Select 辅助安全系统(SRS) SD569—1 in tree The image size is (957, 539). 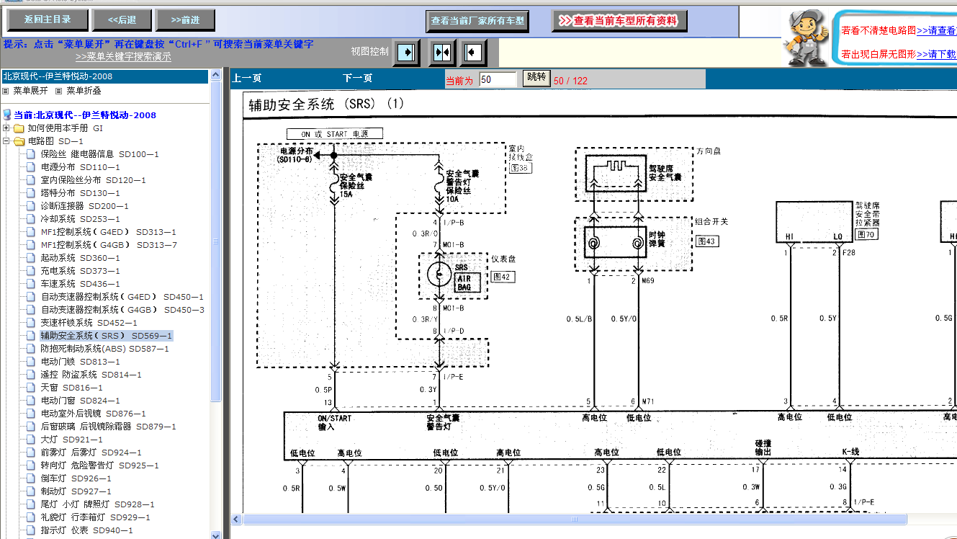tap(107, 336)
